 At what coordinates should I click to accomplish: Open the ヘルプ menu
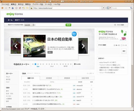(x=57, y=4)
